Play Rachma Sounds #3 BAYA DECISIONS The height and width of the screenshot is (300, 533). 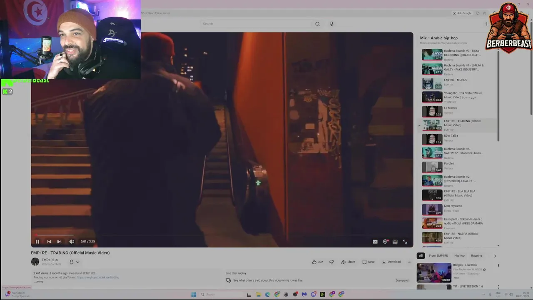[x=458, y=55]
